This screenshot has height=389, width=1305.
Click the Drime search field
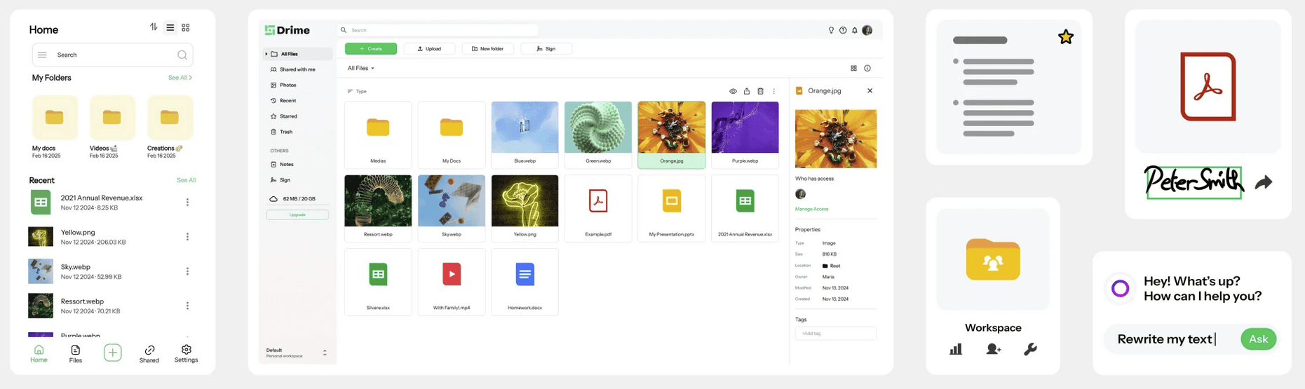coord(438,30)
